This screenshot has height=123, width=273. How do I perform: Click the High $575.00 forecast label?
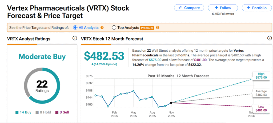click(x=259, y=76)
